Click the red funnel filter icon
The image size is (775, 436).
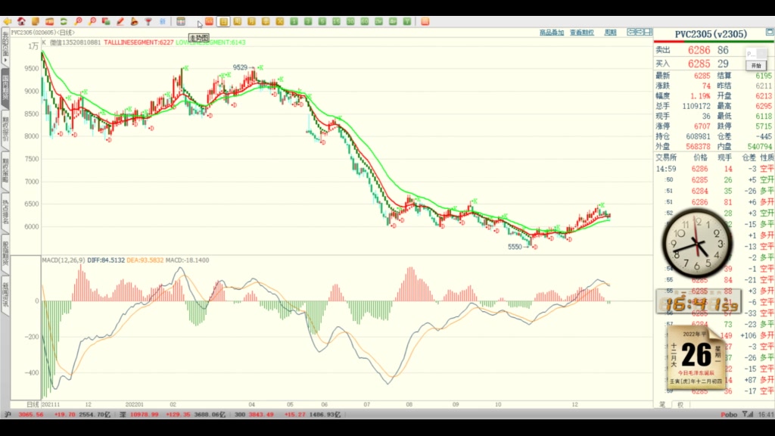148,22
